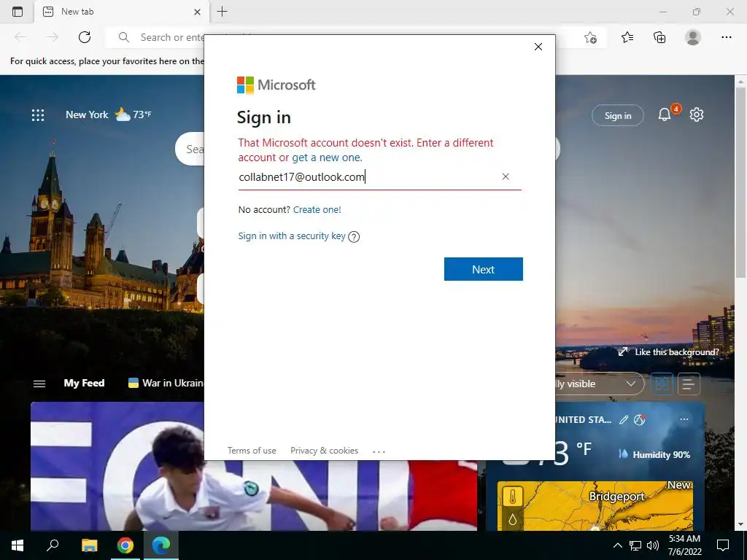Expand the content visible dropdown
The width and height of the screenshot is (747, 560).
coord(600,384)
